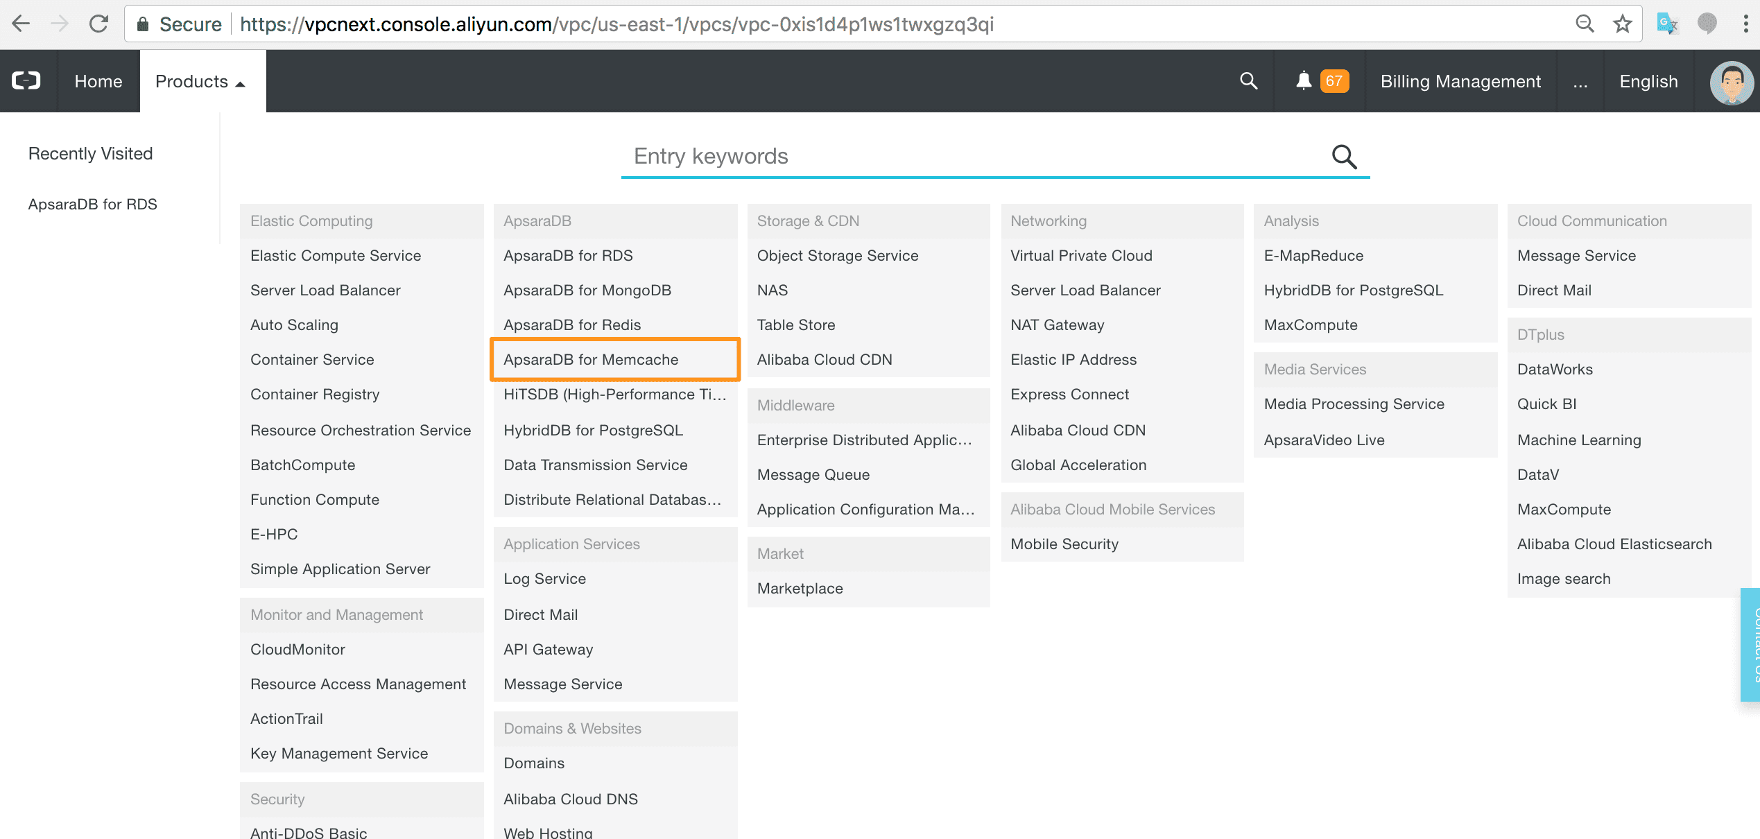Open CloudMonitor
The height and width of the screenshot is (839, 1760).
297,649
